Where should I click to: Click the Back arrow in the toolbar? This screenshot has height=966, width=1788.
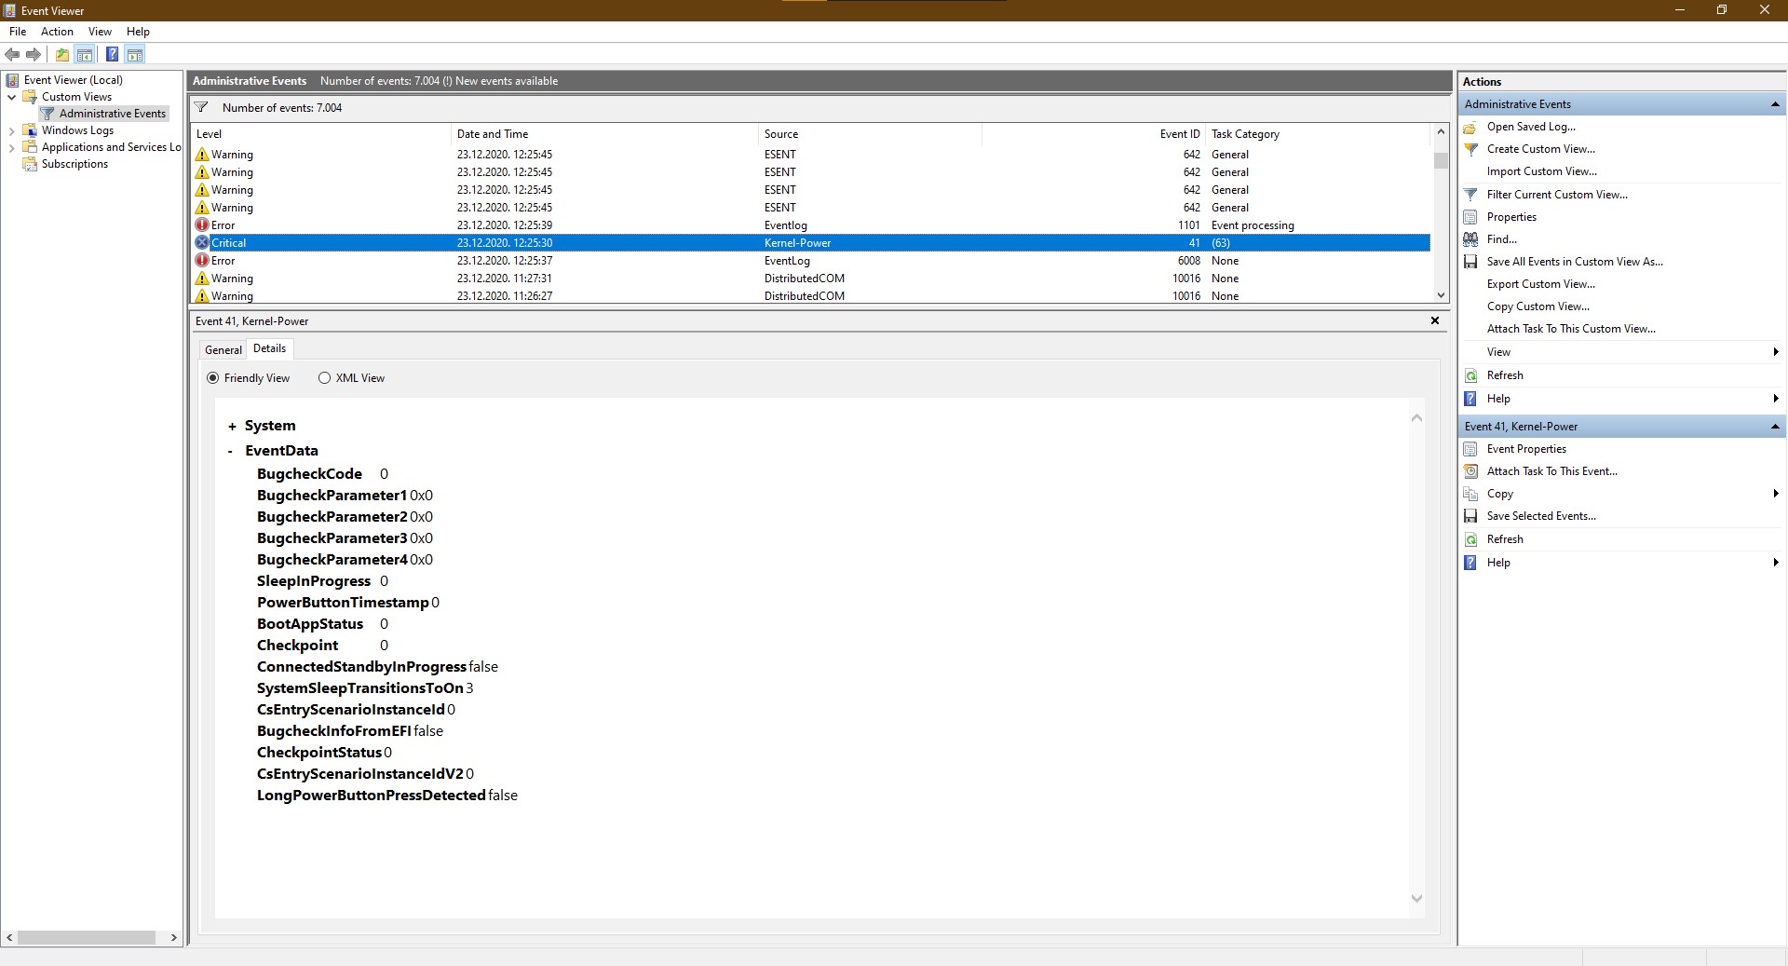(x=12, y=54)
